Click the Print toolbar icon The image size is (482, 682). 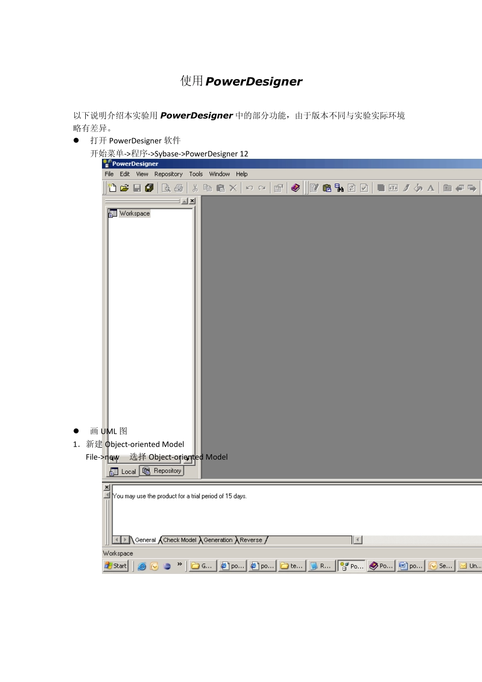[x=179, y=188]
